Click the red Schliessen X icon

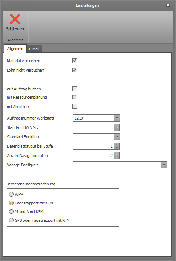tap(15, 19)
